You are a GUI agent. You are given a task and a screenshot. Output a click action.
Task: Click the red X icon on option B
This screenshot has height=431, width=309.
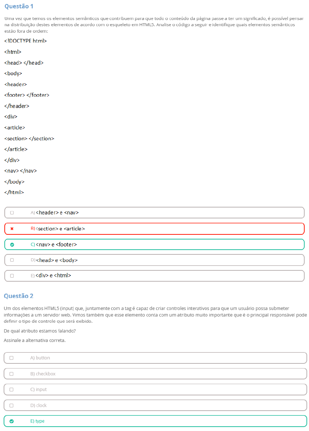click(12, 229)
